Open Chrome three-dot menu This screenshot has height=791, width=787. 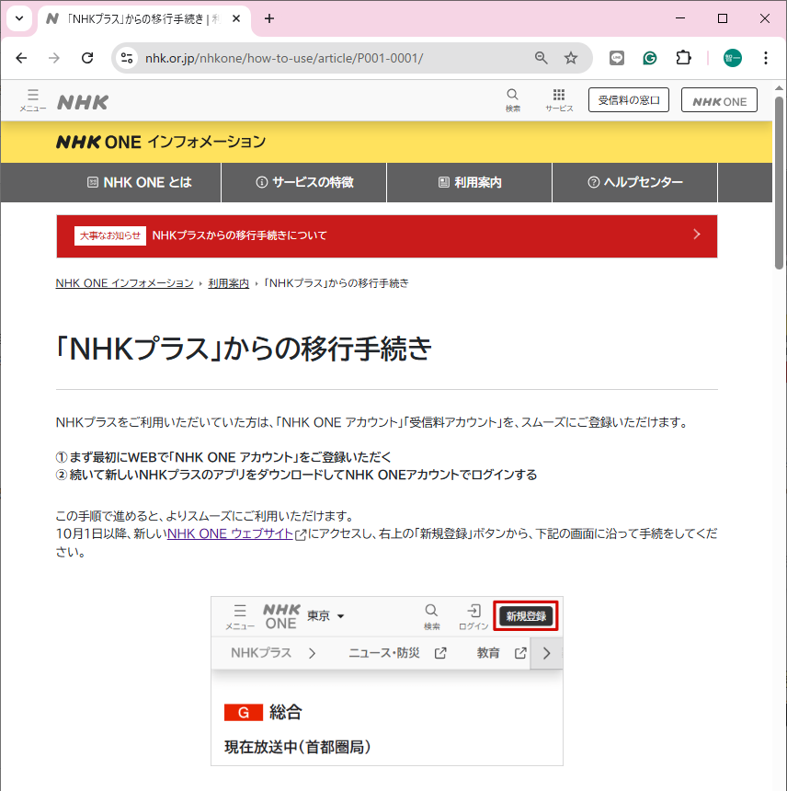coord(766,58)
